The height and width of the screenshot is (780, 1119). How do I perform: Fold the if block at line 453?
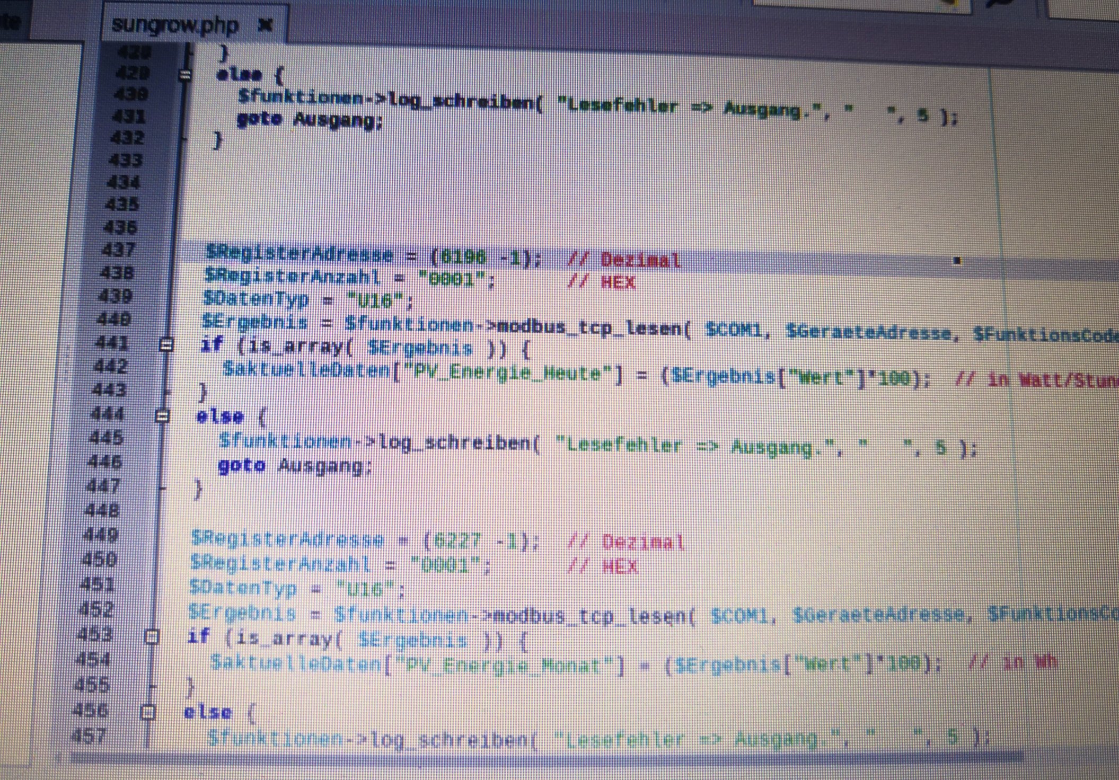(152, 636)
